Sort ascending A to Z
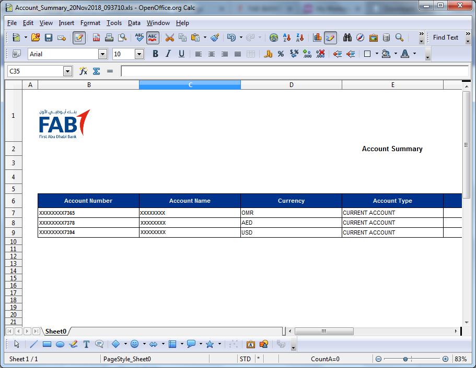Screen dimensions: 476x368 (287, 38)
